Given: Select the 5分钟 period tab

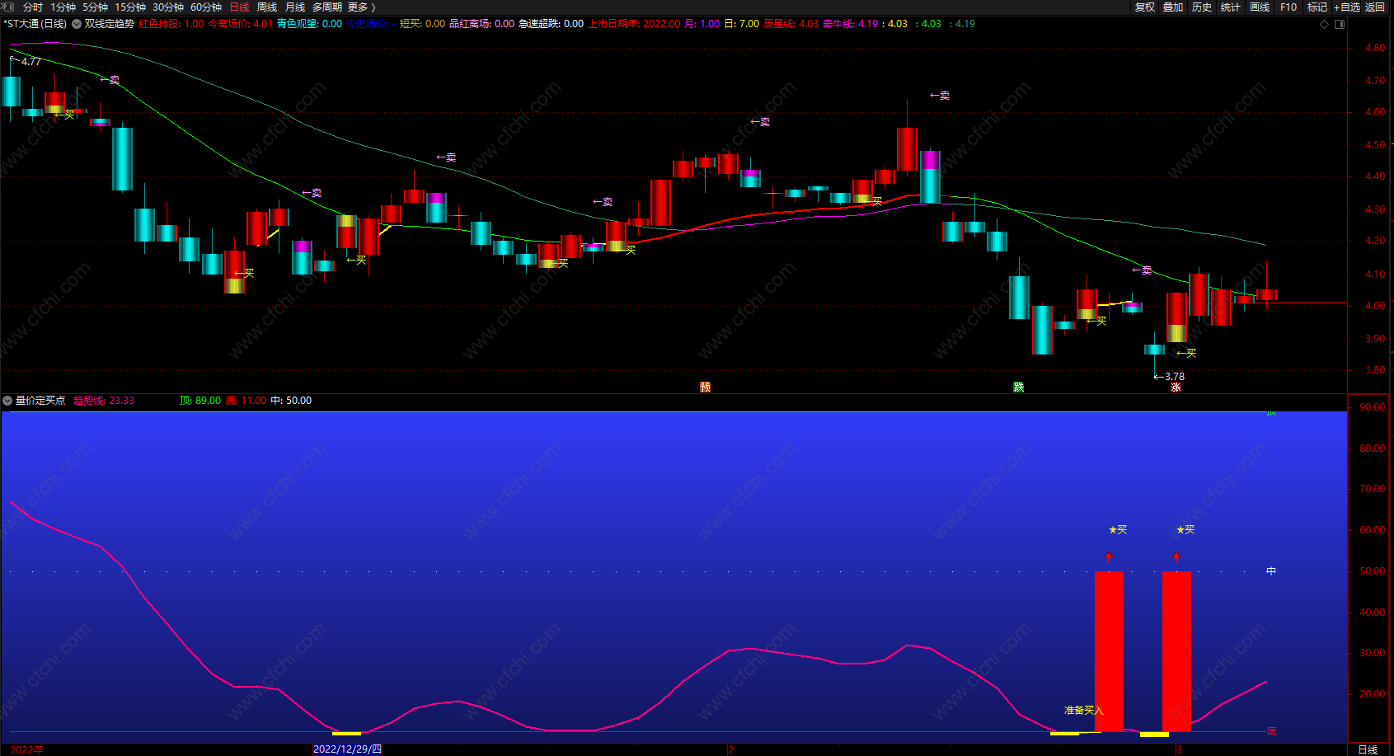Looking at the screenshot, I should tap(95, 7).
